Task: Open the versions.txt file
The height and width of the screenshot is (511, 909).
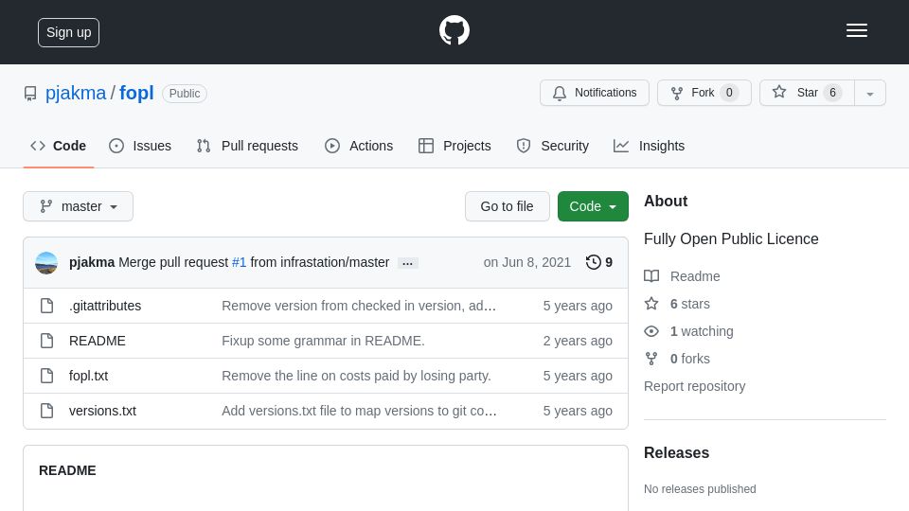Action: (102, 411)
